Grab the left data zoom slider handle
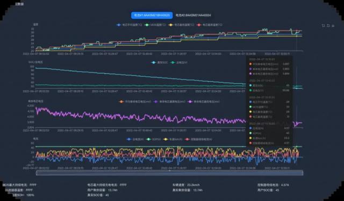Image resolution: width=344 pixels, height=201 pixels. click(37, 173)
